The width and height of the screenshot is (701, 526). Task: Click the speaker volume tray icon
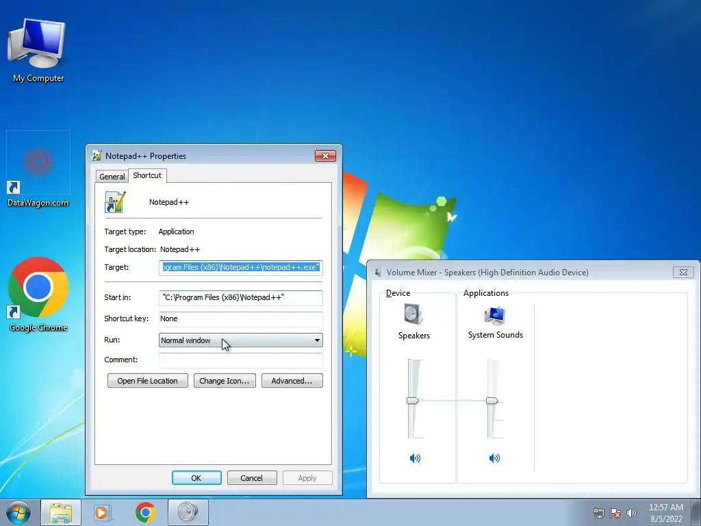click(631, 513)
